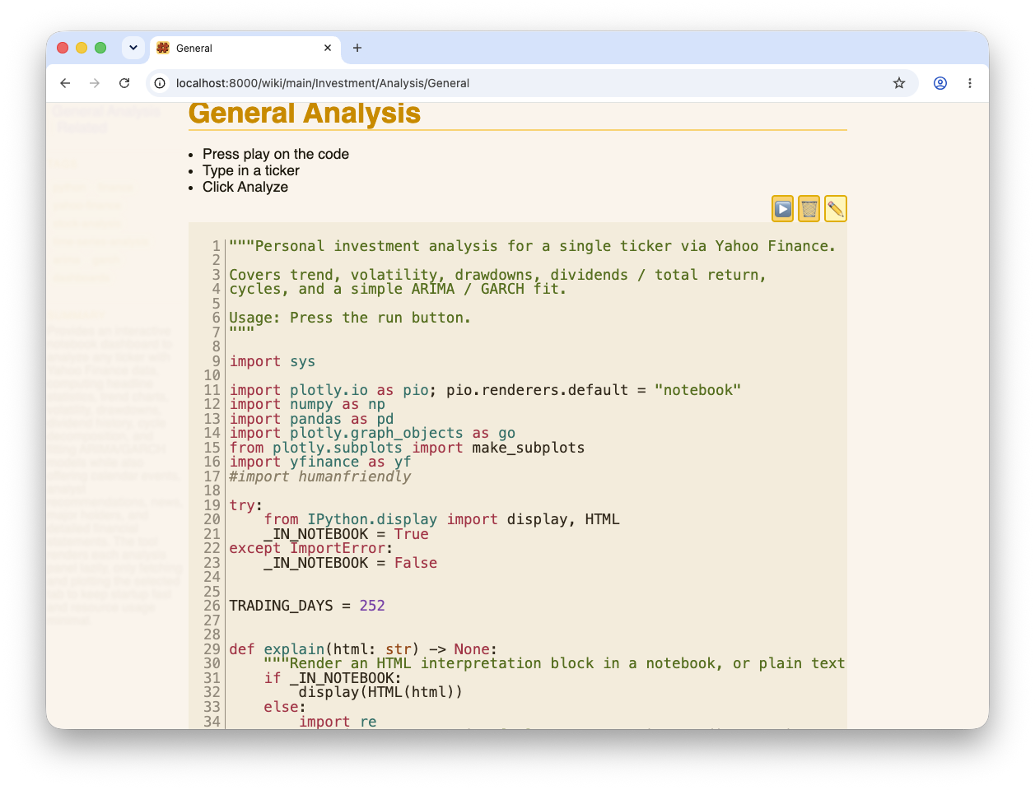Run the code with the play icon
Image resolution: width=1035 pixels, height=790 pixels.
coord(782,209)
